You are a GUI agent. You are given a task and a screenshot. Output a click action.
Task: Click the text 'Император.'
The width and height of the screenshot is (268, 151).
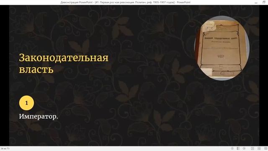tap(39, 117)
